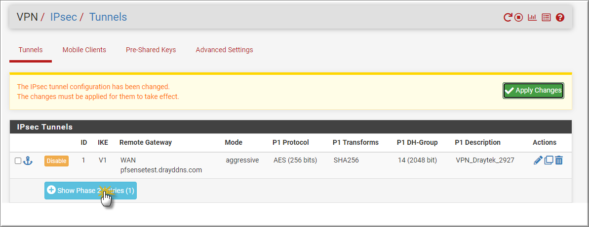Open the help question mark icon
This screenshot has width=589, height=227.
click(560, 17)
